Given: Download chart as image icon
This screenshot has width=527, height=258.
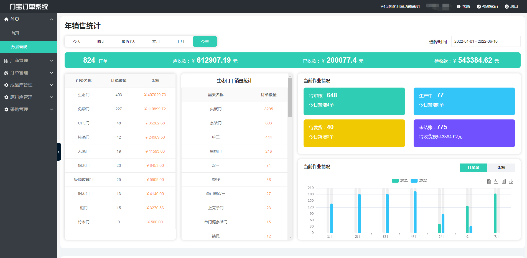Looking at the screenshot, I should [511, 182].
